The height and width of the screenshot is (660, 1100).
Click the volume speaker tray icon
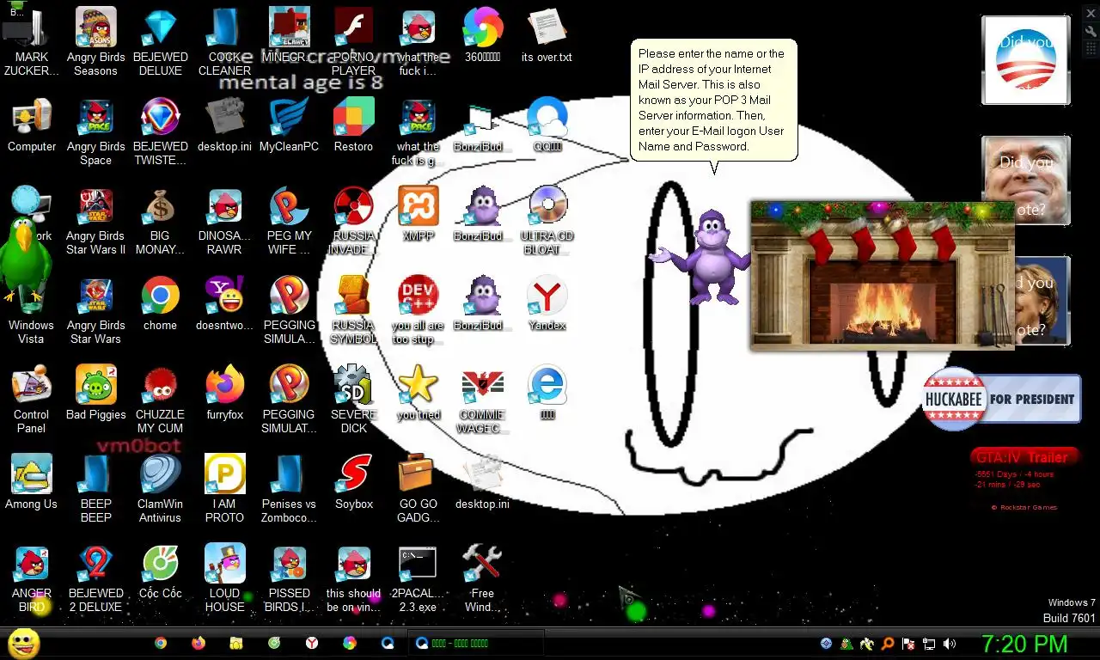pos(950,643)
